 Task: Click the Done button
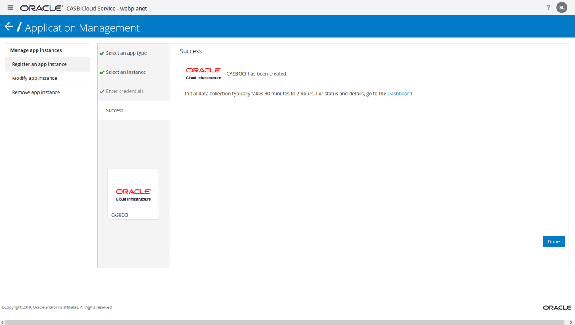tap(553, 242)
